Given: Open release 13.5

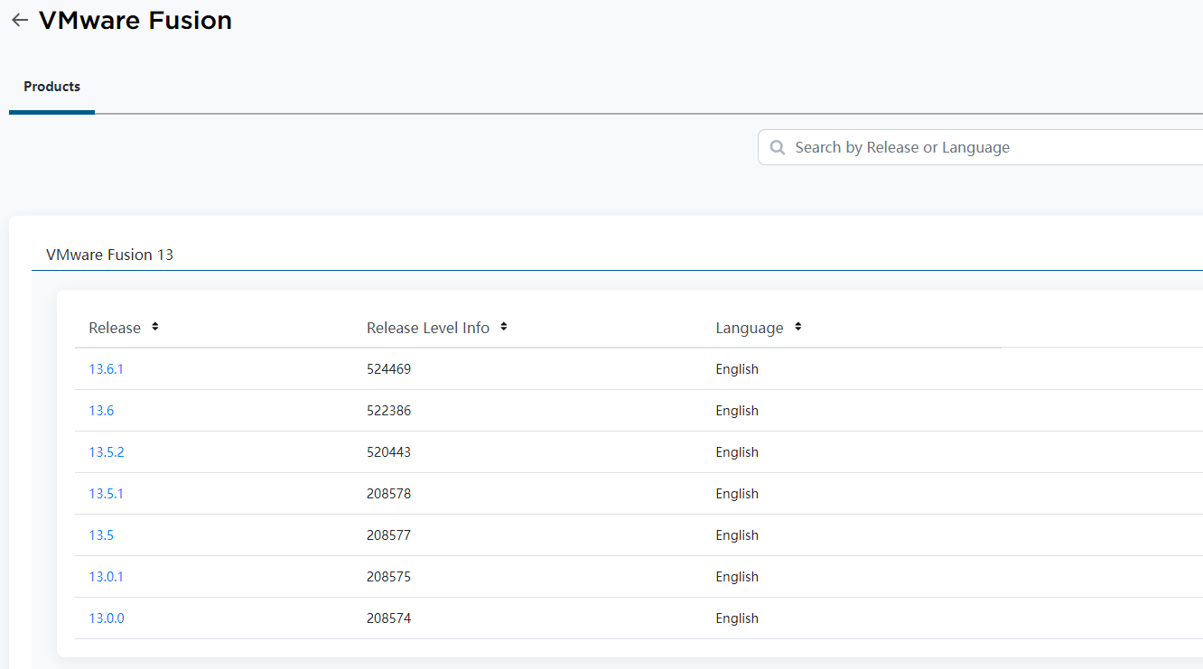Looking at the screenshot, I should point(101,535).
